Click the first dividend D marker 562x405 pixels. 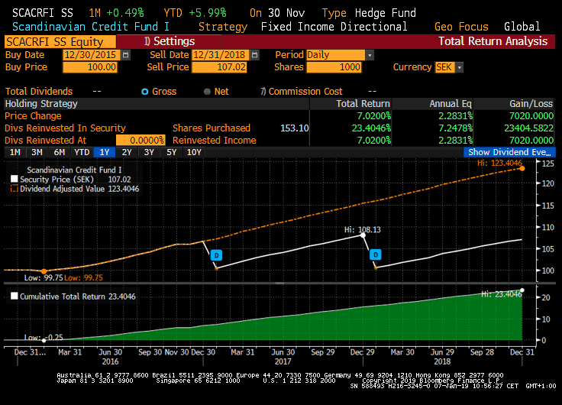[217, 255]
